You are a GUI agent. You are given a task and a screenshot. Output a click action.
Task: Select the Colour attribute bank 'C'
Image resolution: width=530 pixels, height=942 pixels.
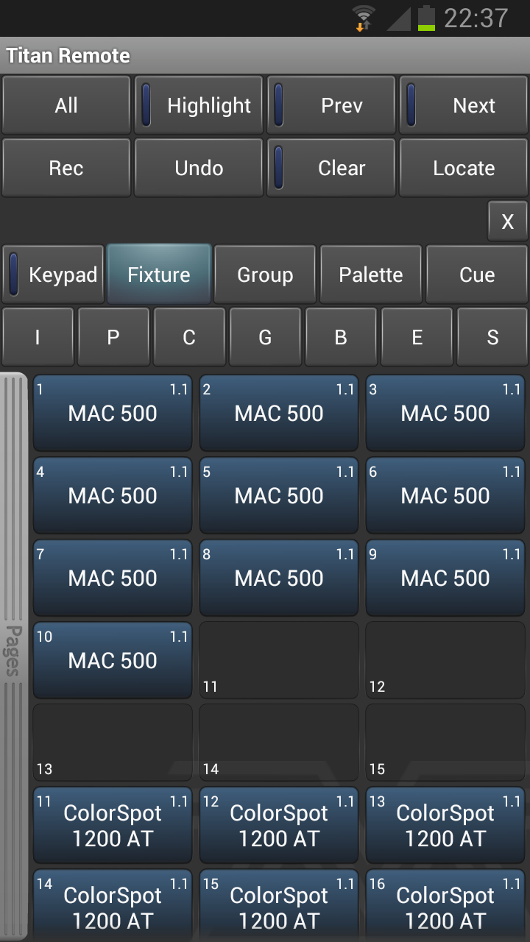point(189,336)
